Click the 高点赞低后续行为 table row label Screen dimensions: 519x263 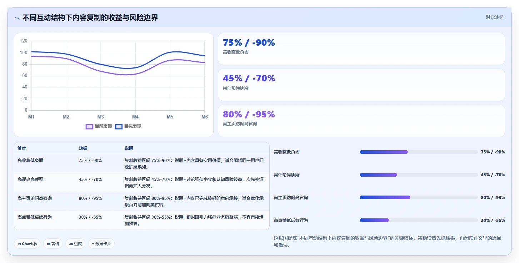tap(35, 217)
